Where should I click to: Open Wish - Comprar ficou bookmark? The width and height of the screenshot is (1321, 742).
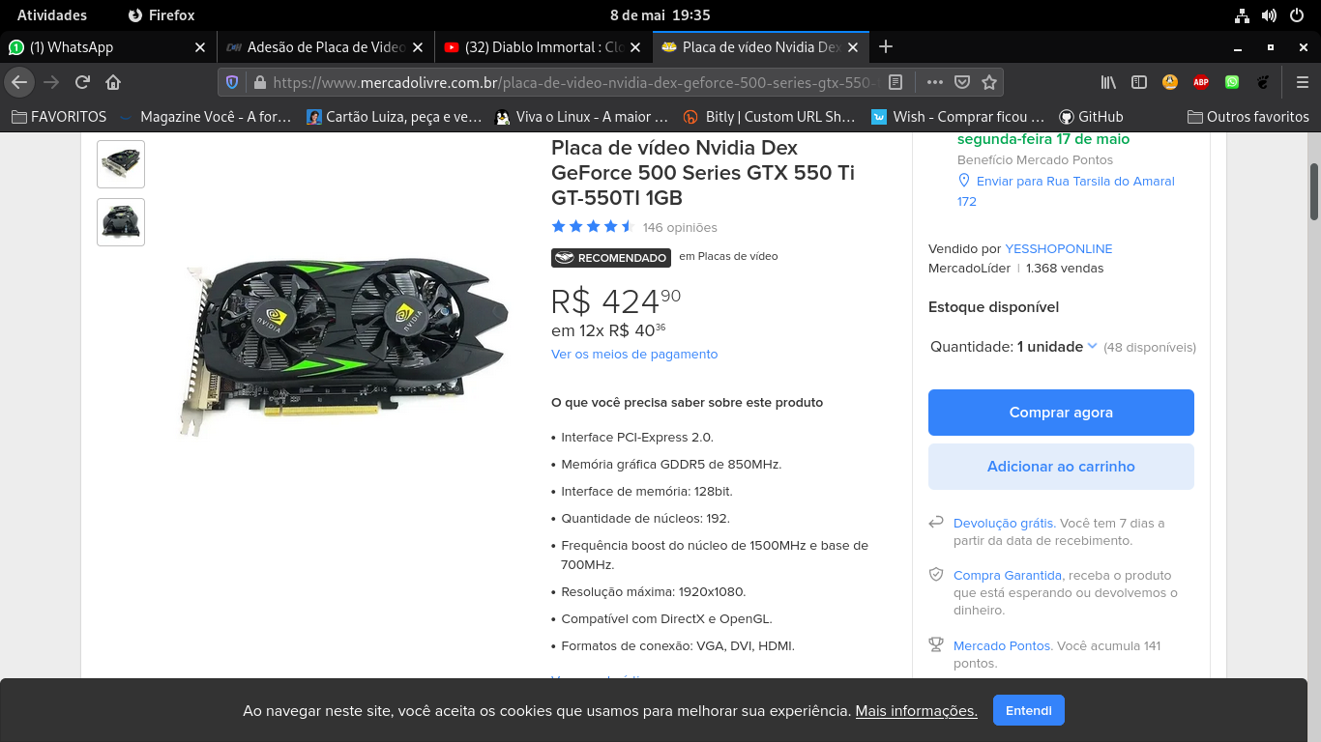pos(958,117)
